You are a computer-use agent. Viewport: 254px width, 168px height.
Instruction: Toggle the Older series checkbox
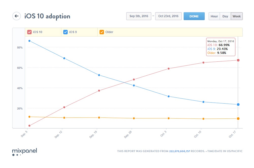click(x=102, y=32)
